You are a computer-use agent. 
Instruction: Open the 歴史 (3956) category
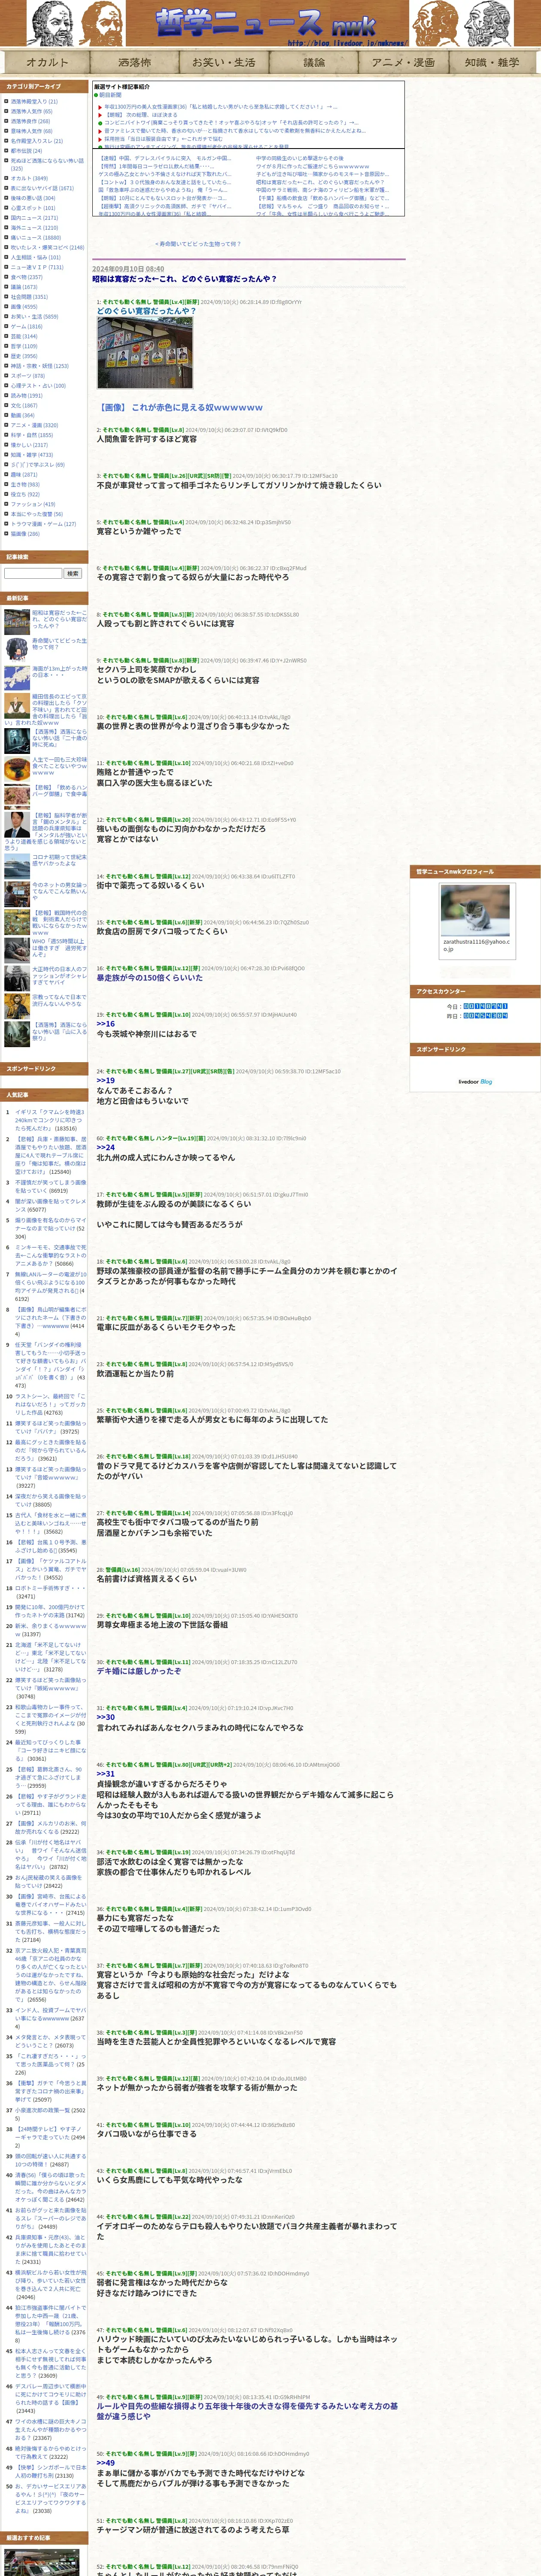click(x=24, y=356)
